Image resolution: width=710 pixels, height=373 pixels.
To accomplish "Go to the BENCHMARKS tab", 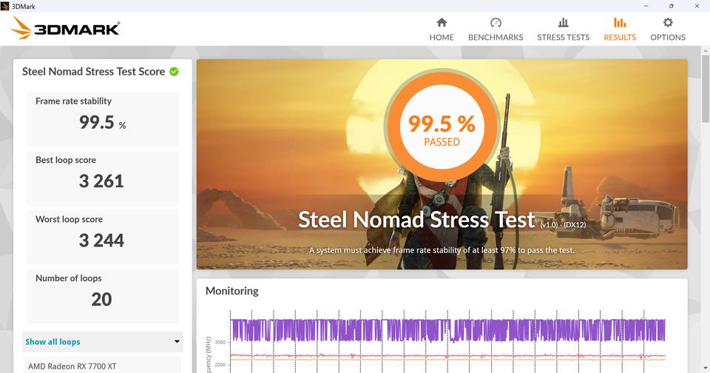I will point(496,37).
